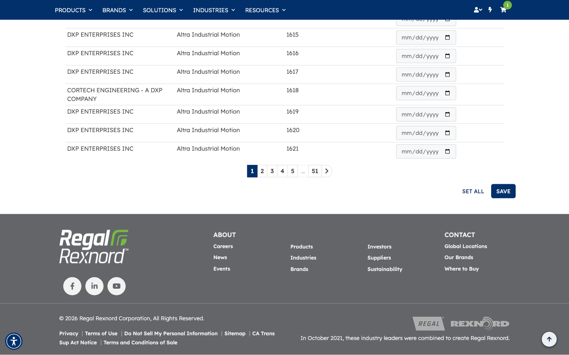Open the Suppliers footer link

[379, 258]
